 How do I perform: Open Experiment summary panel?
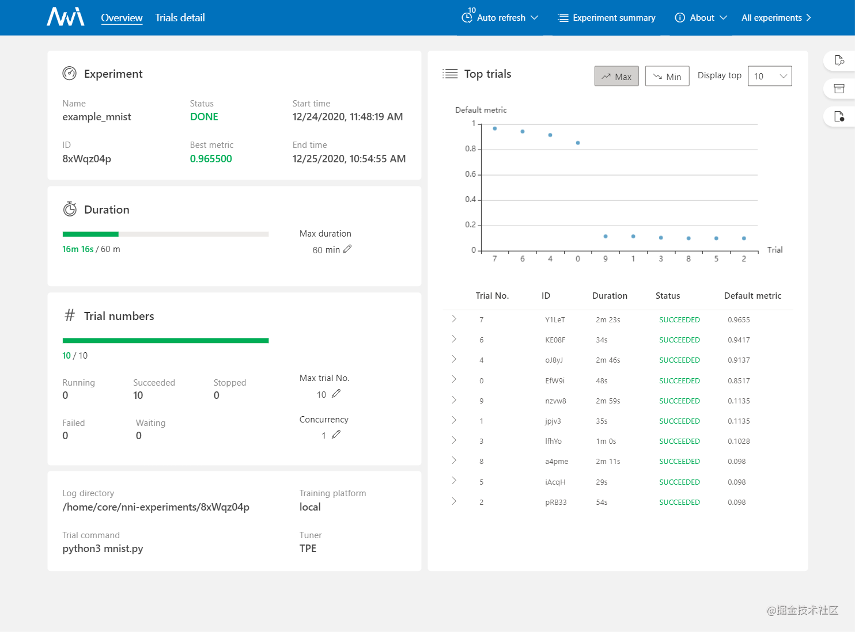[607, 17]
